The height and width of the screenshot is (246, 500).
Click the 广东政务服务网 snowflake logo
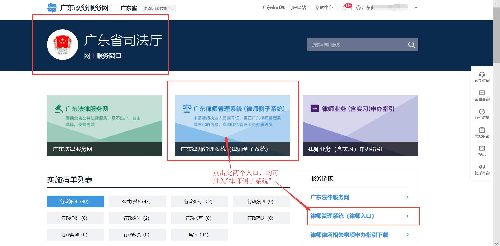tap(52, 8)
